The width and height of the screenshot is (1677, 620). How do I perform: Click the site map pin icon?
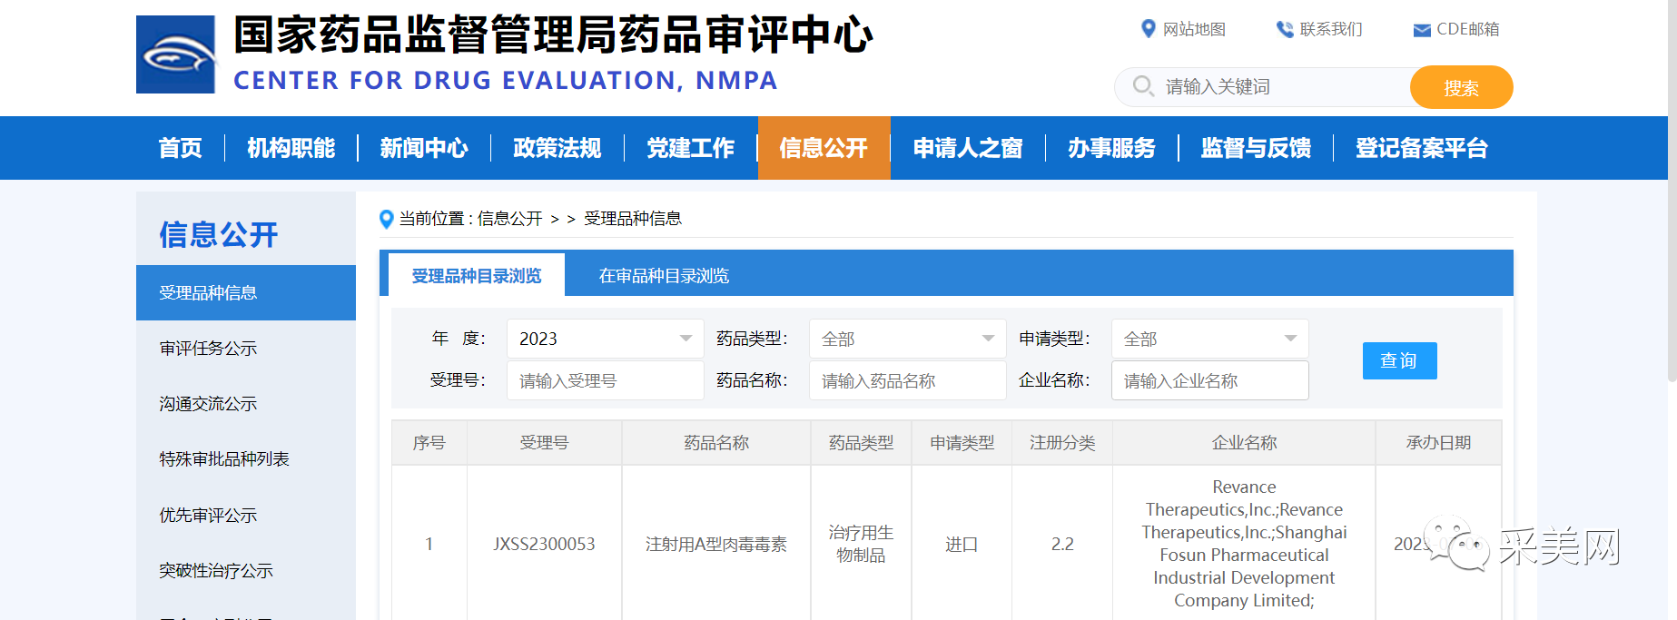[x=1149, y=29]
